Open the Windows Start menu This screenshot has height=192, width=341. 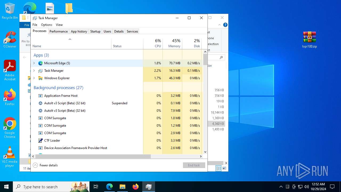tap(6, 187)
